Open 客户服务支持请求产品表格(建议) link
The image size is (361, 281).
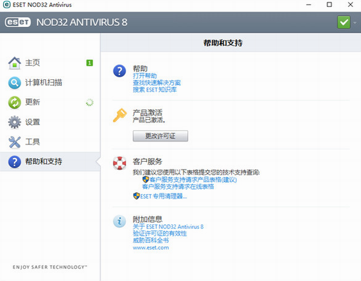click(193, 180)
